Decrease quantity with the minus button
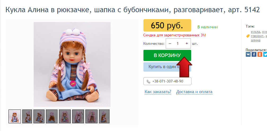The height and width of the screenshot is (131, 267). tap(170, 43)
